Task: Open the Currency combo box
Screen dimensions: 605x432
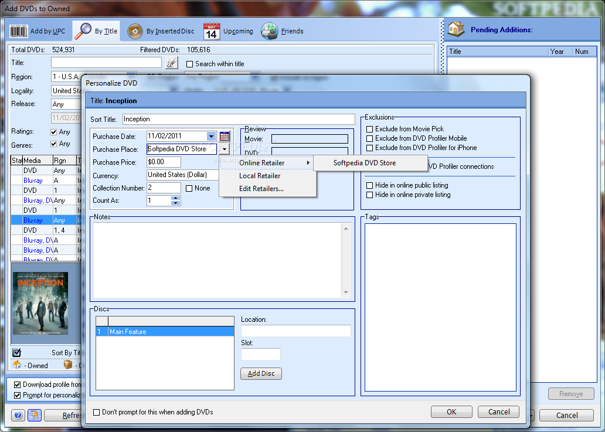Action: (183, 175)
